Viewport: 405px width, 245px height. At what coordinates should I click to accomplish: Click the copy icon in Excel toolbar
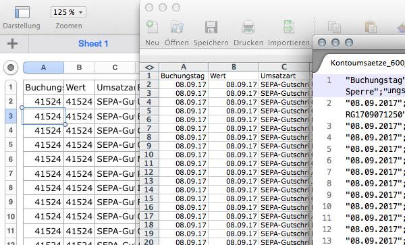[334, 27]
